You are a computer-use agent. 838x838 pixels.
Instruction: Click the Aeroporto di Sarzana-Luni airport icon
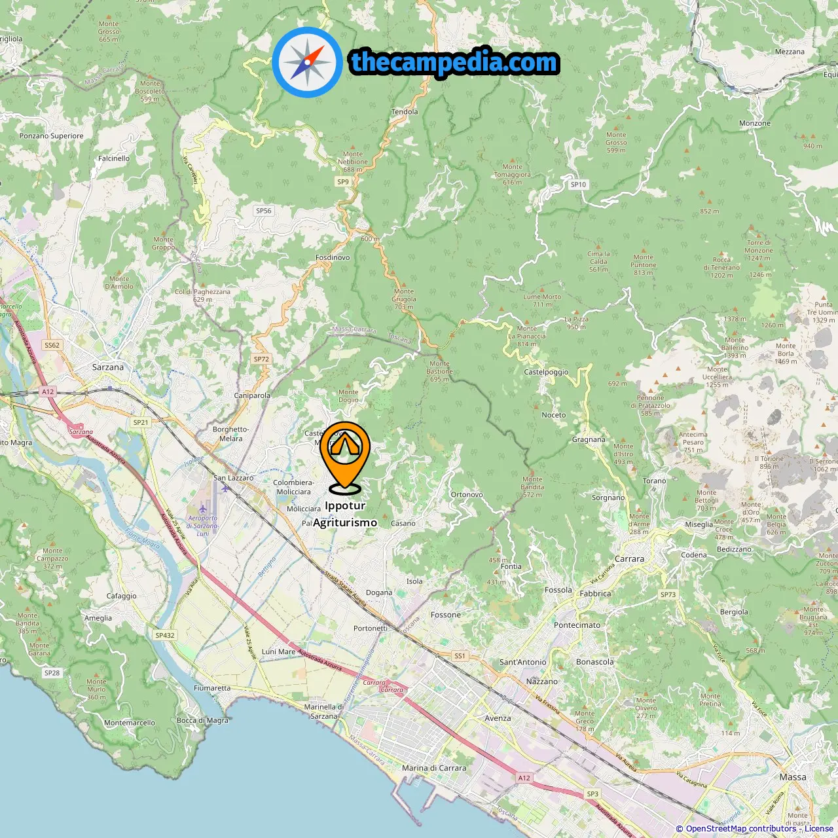point(204,509)
